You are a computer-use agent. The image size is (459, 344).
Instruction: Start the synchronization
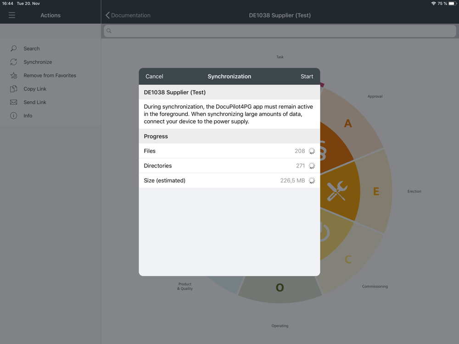click(x=307, y=76)
